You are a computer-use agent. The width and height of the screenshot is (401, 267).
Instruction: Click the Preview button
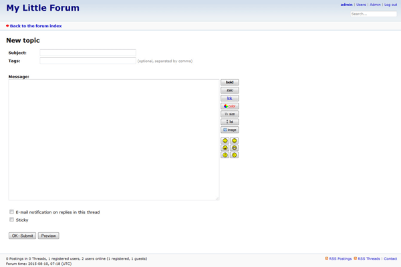[49, 236]
